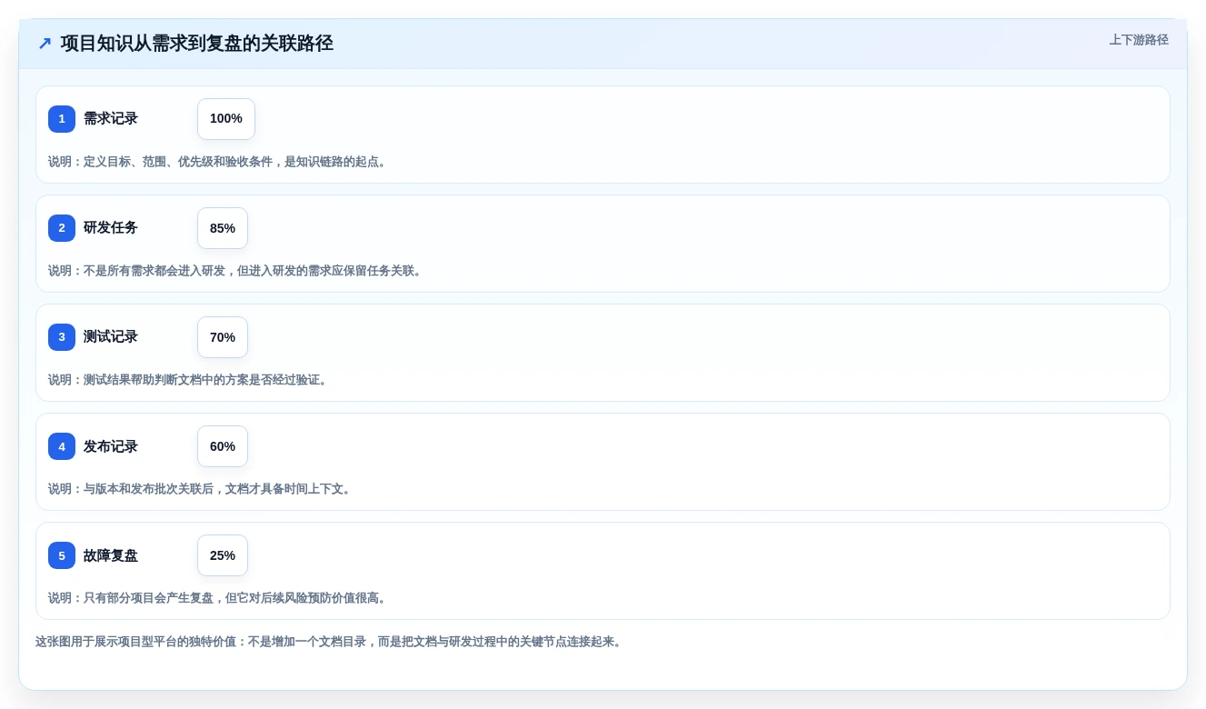Click the description starting 说明:定义目标、范围
The width and height of the screenshot is (1206, 709).
click(219, 162)
